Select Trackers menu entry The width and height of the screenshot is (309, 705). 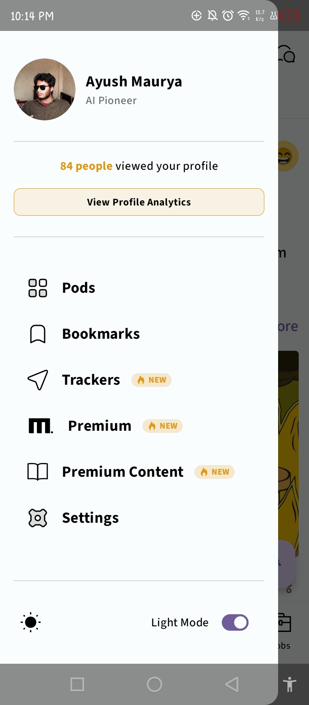91,380
